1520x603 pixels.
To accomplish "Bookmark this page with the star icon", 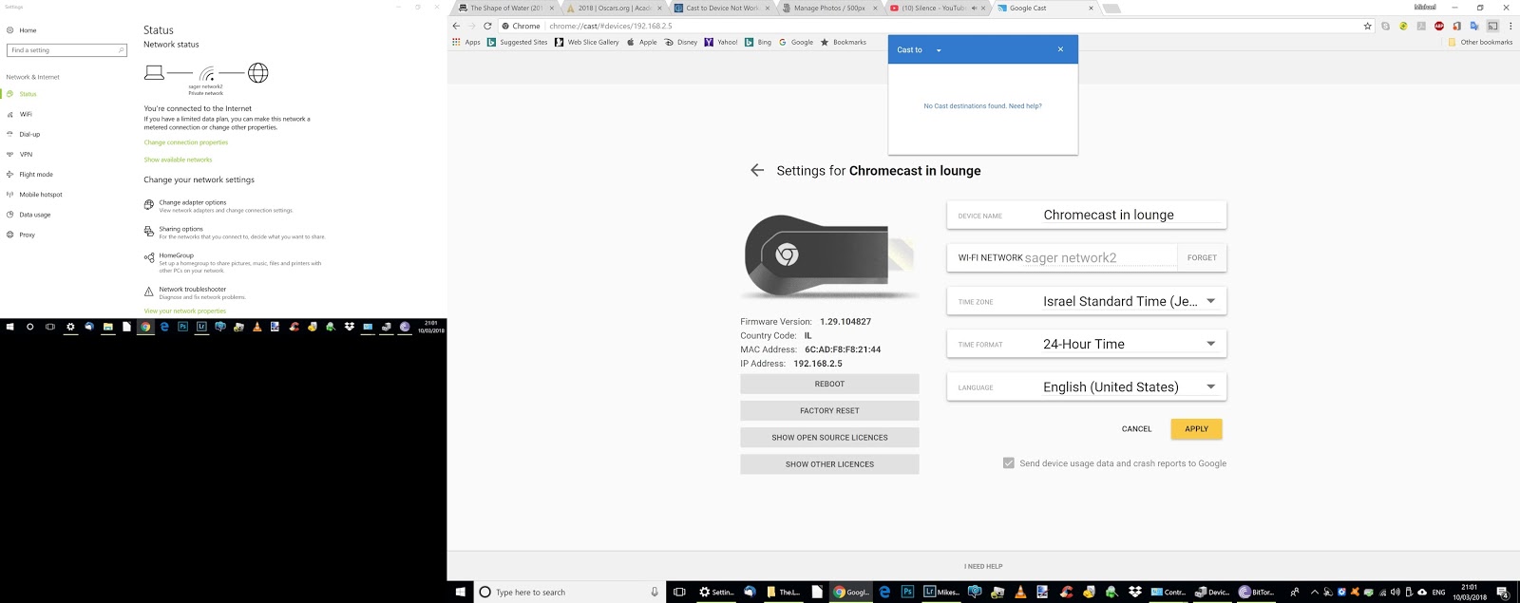I will point(1367,26).
